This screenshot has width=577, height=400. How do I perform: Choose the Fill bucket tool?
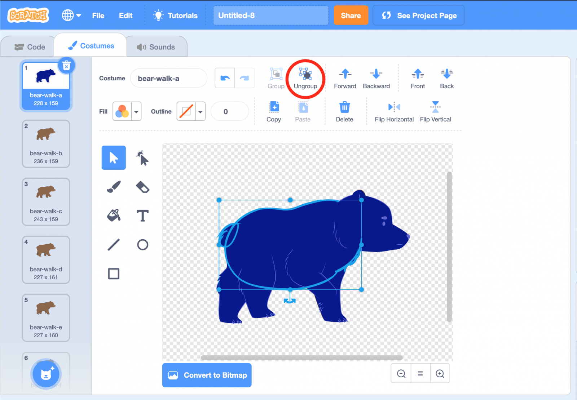(113, 215)
